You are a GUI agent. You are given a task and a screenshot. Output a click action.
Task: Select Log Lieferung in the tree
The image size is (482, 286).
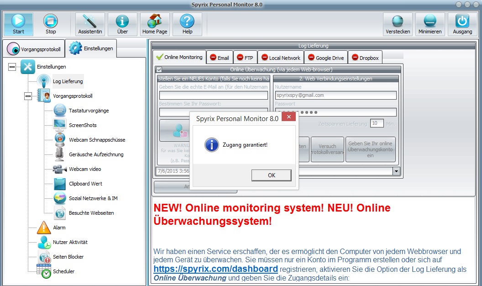pos(68,81)
